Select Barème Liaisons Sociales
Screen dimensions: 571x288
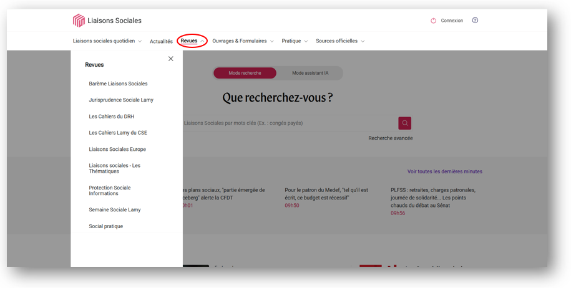[x=118, y=84]
